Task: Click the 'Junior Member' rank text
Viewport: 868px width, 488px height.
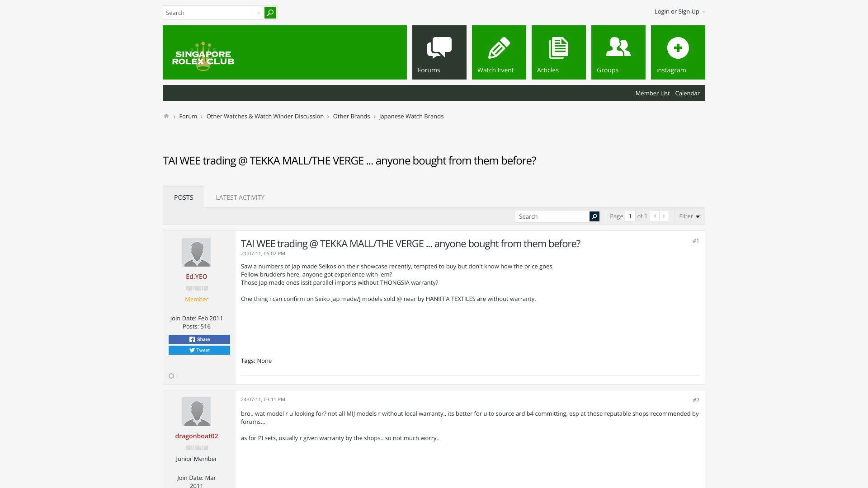Action: point(197,459)
